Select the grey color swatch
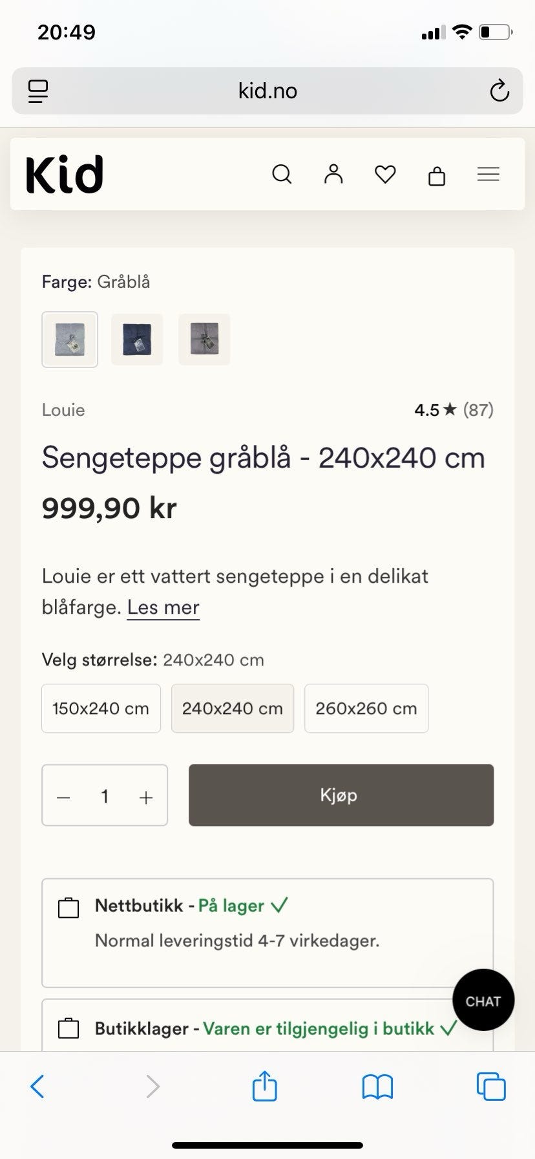This screenshot has height=1159, width=535. coord(204,340)
